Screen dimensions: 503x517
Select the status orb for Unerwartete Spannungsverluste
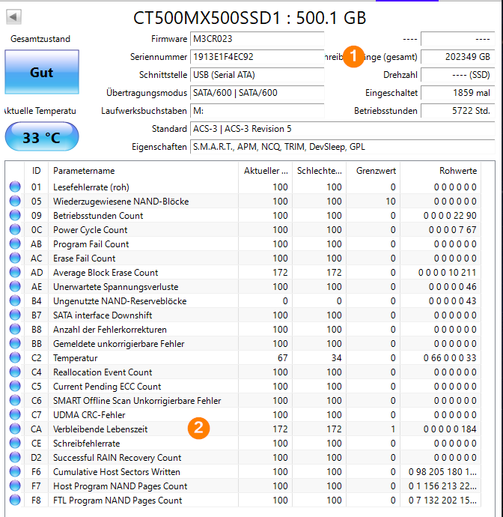pos(15,286)
